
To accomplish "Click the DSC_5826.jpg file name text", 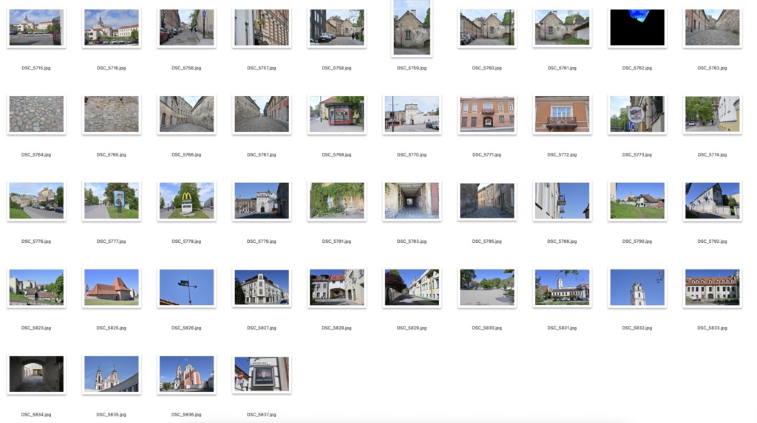I will pos(186,328).
